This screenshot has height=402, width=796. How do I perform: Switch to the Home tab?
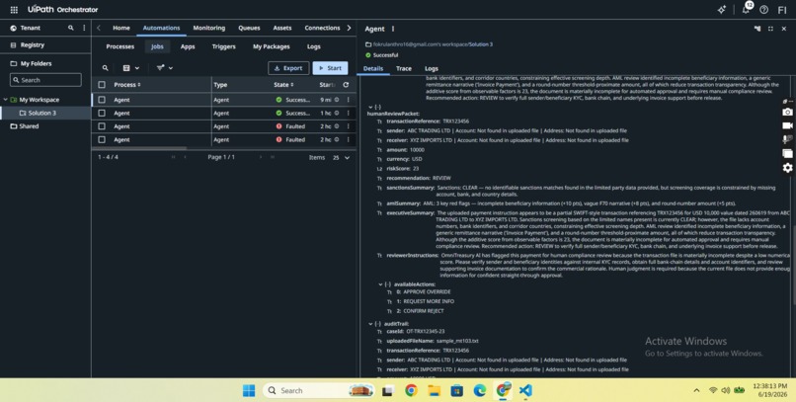pos(121,28)
